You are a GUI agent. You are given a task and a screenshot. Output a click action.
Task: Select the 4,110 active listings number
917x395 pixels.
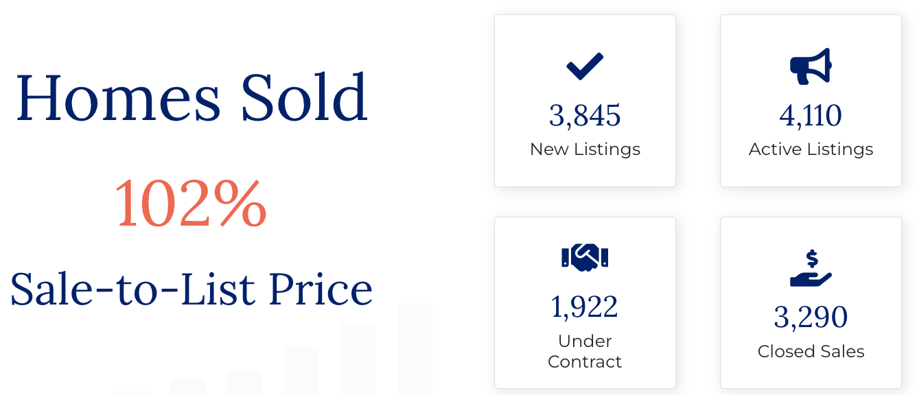[811, 116]
